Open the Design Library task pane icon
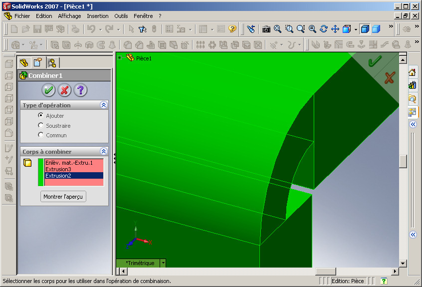This screenshot has width=422, height=287. [412, 85]
